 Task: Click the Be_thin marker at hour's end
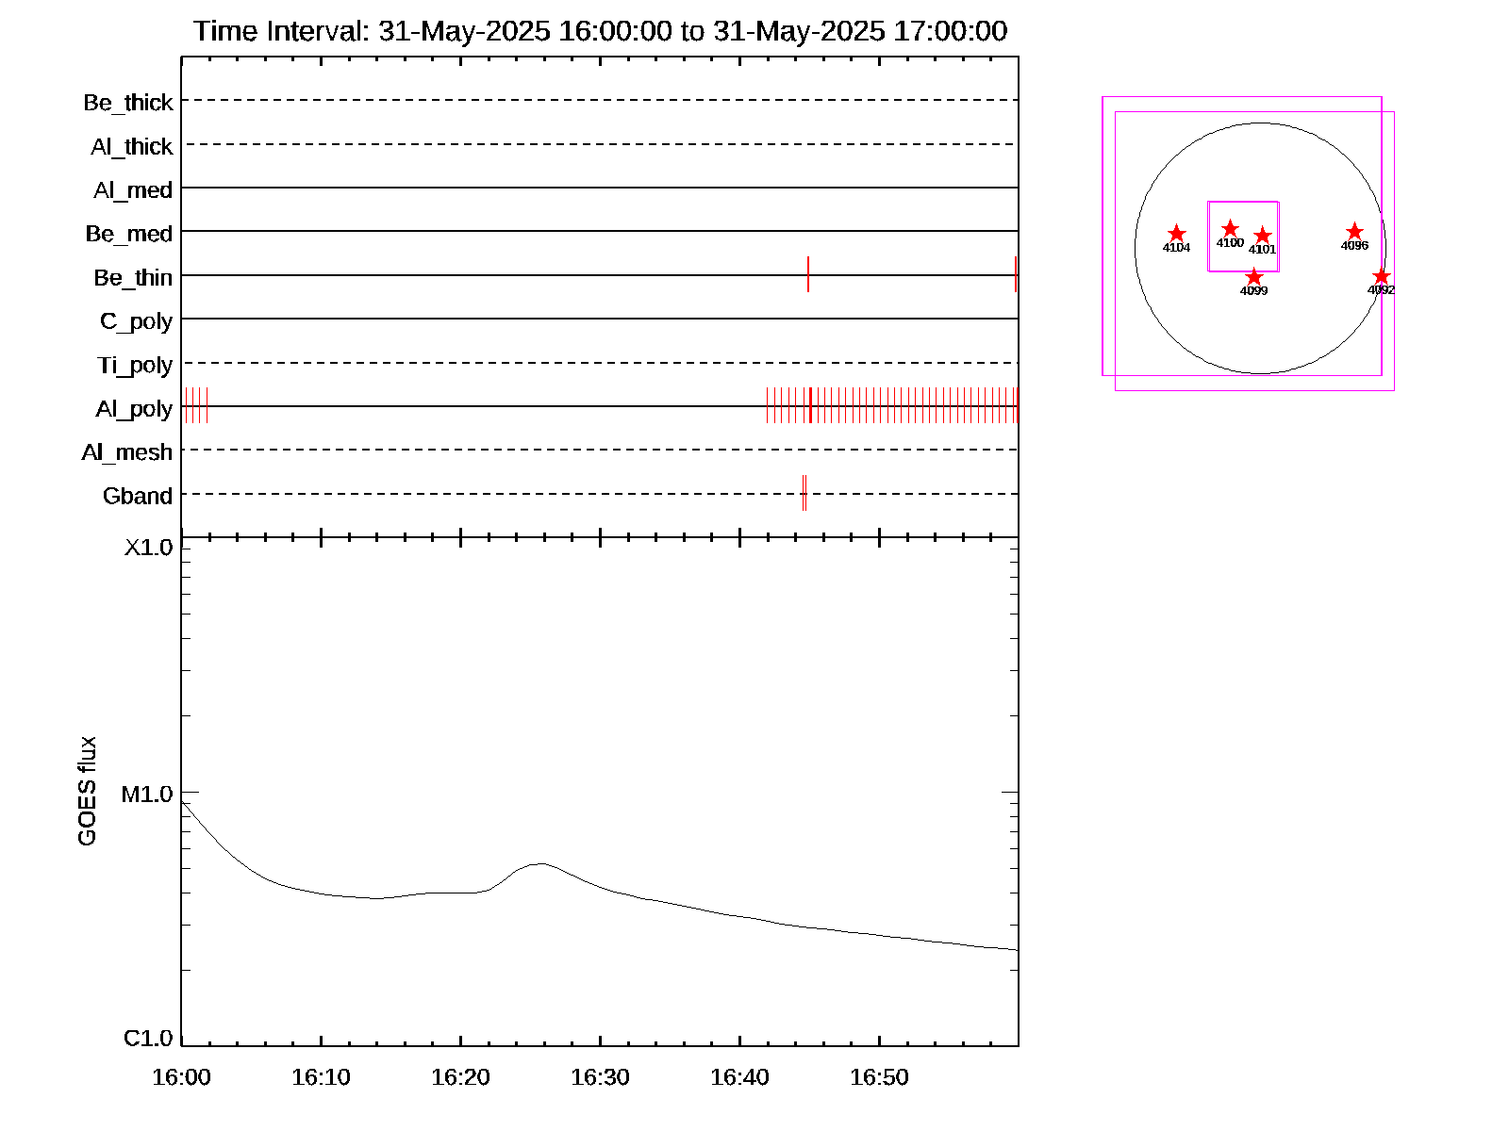click(x=1016, y=274)
